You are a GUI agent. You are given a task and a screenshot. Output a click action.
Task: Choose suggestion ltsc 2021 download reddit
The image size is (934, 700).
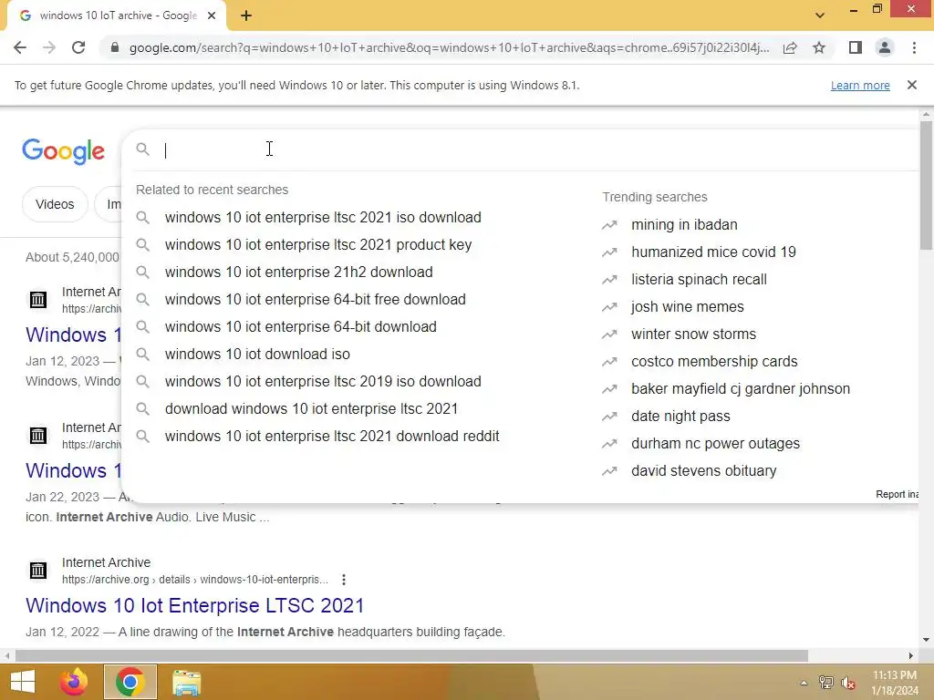click(x=332, y=437)
